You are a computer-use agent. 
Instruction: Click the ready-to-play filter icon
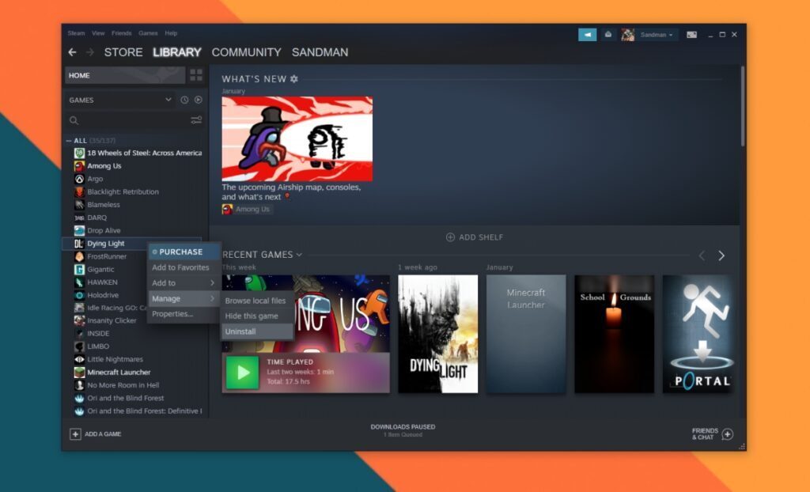click(199, 100)
